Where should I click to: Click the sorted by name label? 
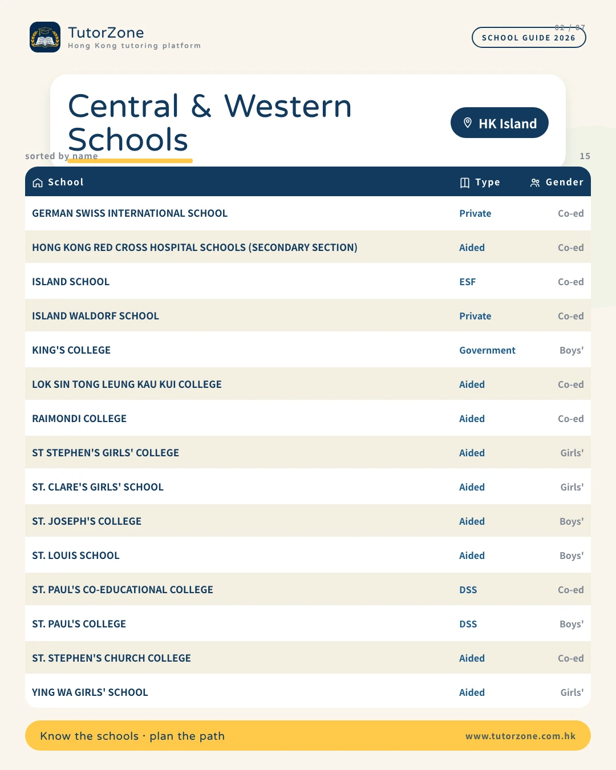pos(62,156)
